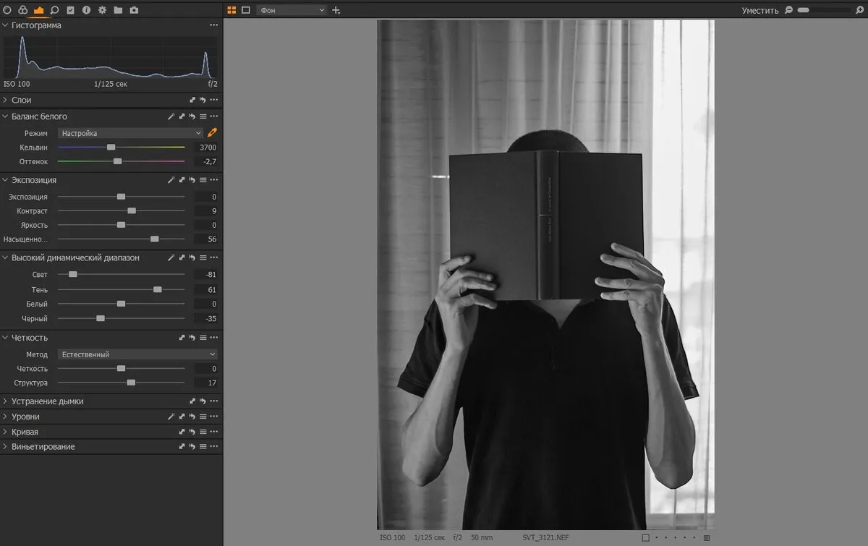Expand the Виньетирование panel
The image size is (868, 546).
[5, 447]
